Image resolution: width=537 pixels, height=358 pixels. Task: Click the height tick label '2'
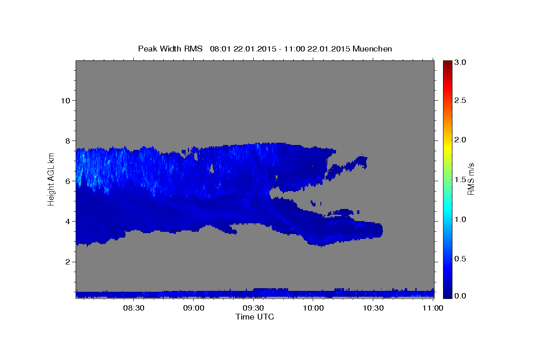click(67, 262)
